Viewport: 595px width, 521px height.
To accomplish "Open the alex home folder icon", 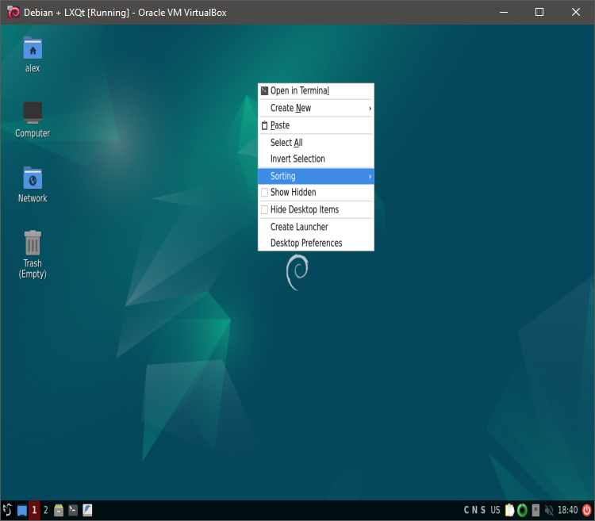I will (33, 48).
